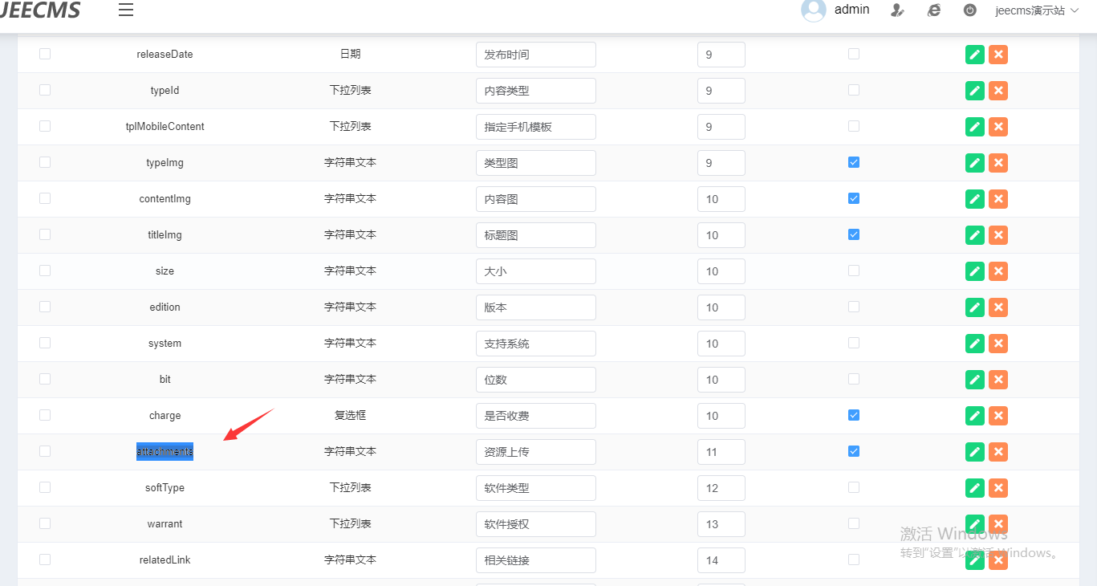This screenshot has height=586, width=1097.
Task: Click the orange delete icon for charge
Action: point(998,416)
